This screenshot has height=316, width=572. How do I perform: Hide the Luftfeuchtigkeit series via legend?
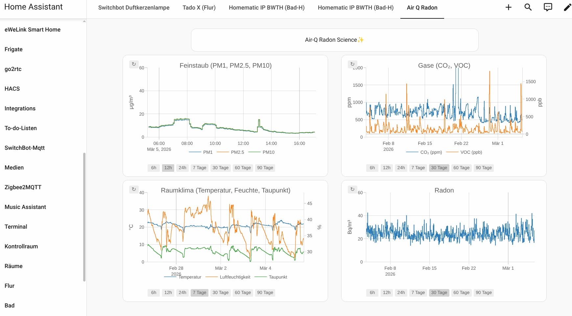[235, 277]
